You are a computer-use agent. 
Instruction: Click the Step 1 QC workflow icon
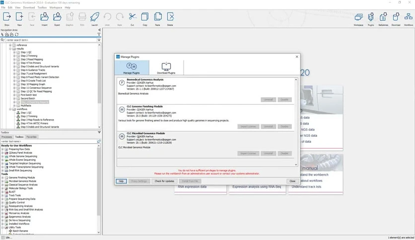click(x=18, y=113)
